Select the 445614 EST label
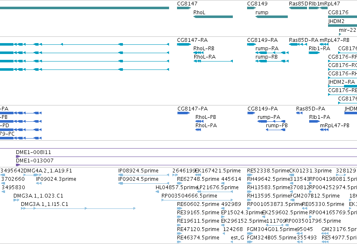The width and height of the screenshot is (357, 244). [231, 179]
